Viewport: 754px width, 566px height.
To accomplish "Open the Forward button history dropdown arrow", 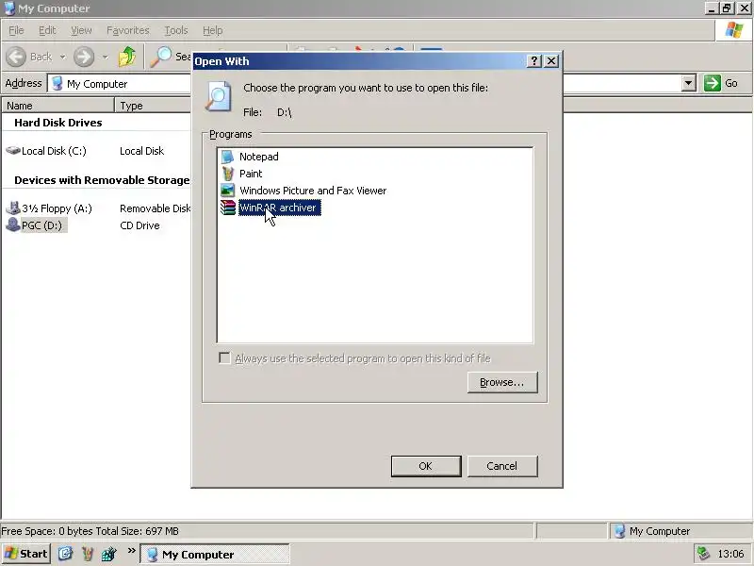I will [x=105, y=57].
